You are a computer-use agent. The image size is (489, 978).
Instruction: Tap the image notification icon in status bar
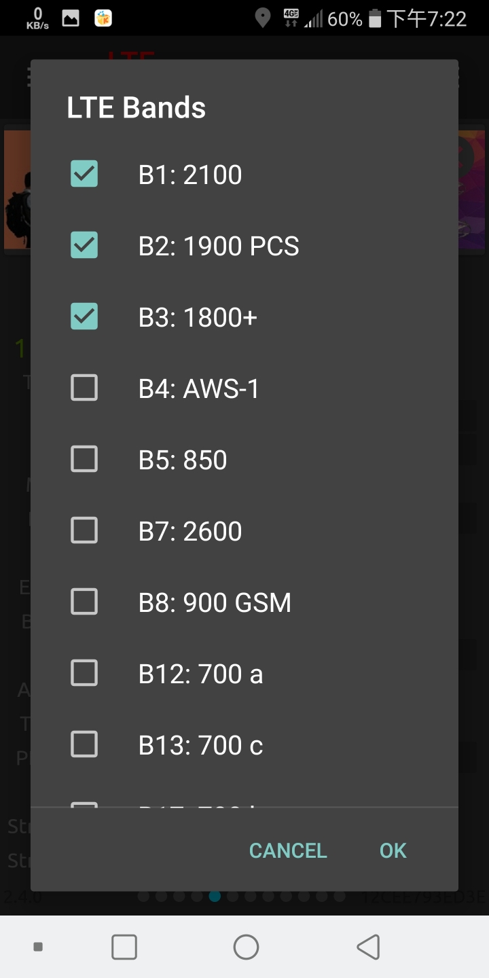tap(71, 18)
